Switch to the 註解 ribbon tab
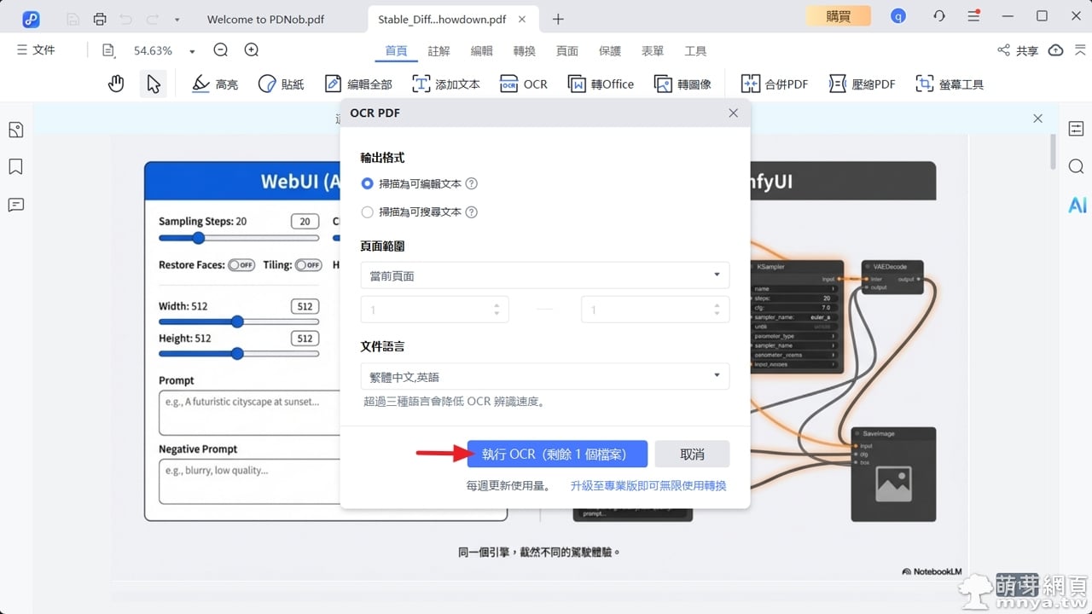The height and width of the screenshot is (614, 1092). pyautogui.click(x=439, y=51)
